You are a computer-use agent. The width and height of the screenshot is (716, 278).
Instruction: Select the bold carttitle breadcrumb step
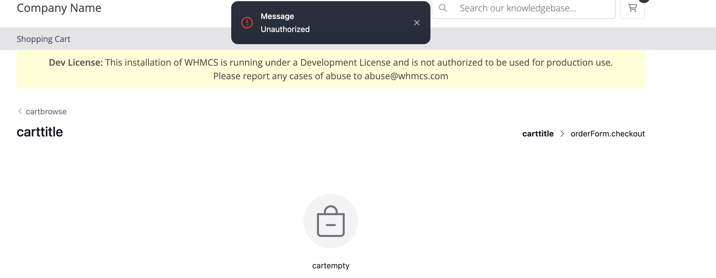(538, 134)
